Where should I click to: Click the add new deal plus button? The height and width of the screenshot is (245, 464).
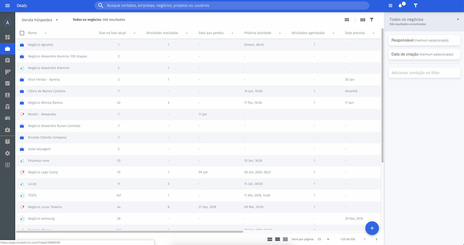[372, 228]
